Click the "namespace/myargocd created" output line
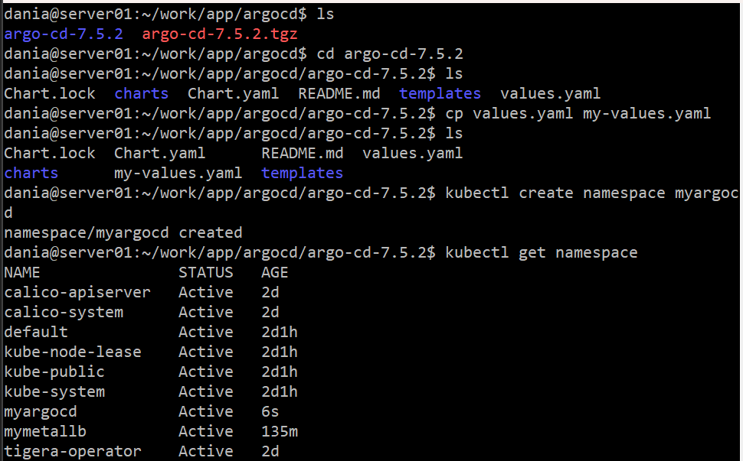Image resolution: width=743 pixels, height=461 pixels. [x=123, y=232]
